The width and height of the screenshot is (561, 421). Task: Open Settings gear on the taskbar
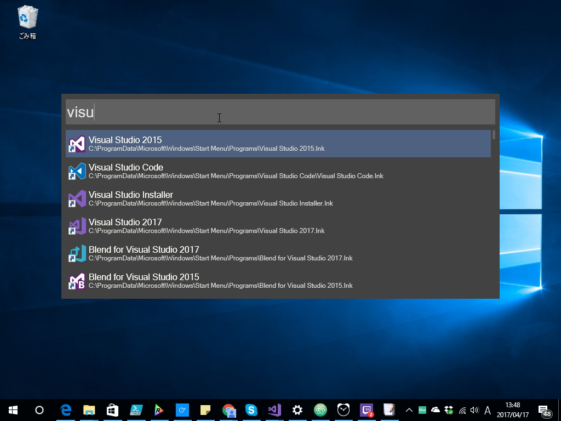click(296, 409)
